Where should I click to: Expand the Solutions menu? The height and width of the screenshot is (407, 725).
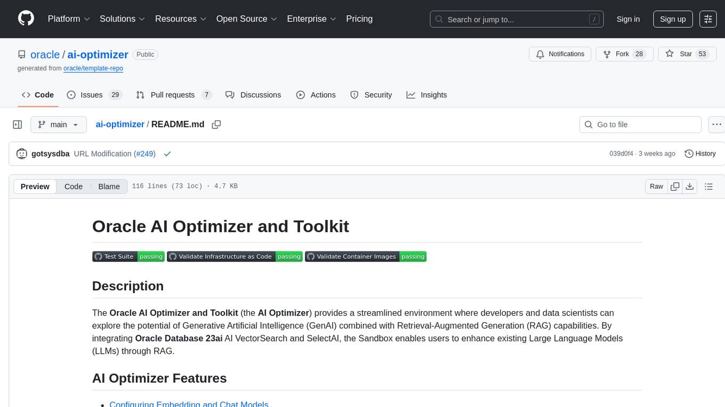click(x=123, y=19)
